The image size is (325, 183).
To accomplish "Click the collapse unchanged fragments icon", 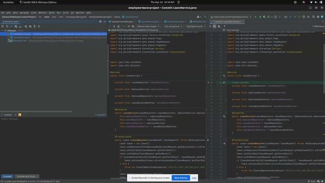I will 210,26.
